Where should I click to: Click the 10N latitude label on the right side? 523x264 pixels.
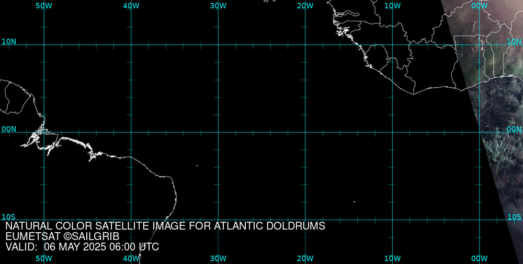[514, 42]
